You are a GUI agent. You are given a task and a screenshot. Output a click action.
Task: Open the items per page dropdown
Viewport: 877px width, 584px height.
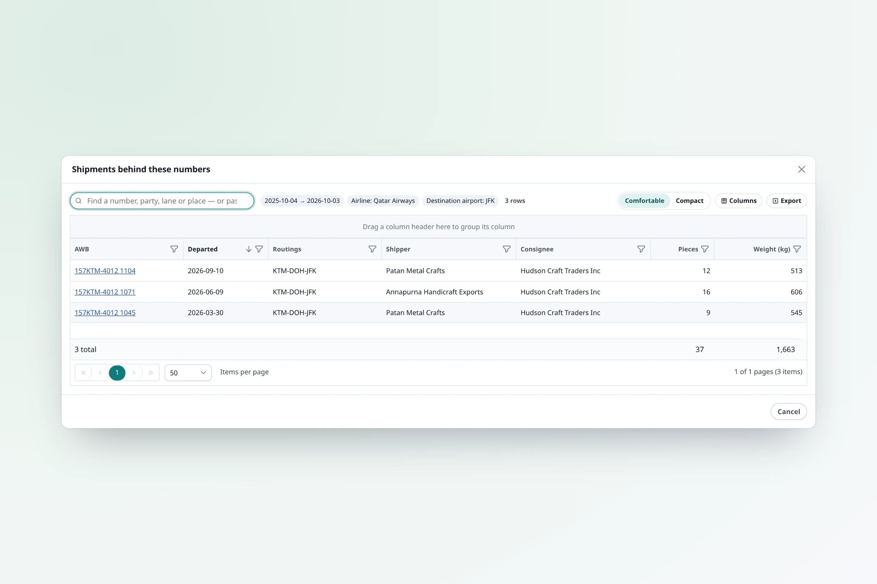(188, 373)
